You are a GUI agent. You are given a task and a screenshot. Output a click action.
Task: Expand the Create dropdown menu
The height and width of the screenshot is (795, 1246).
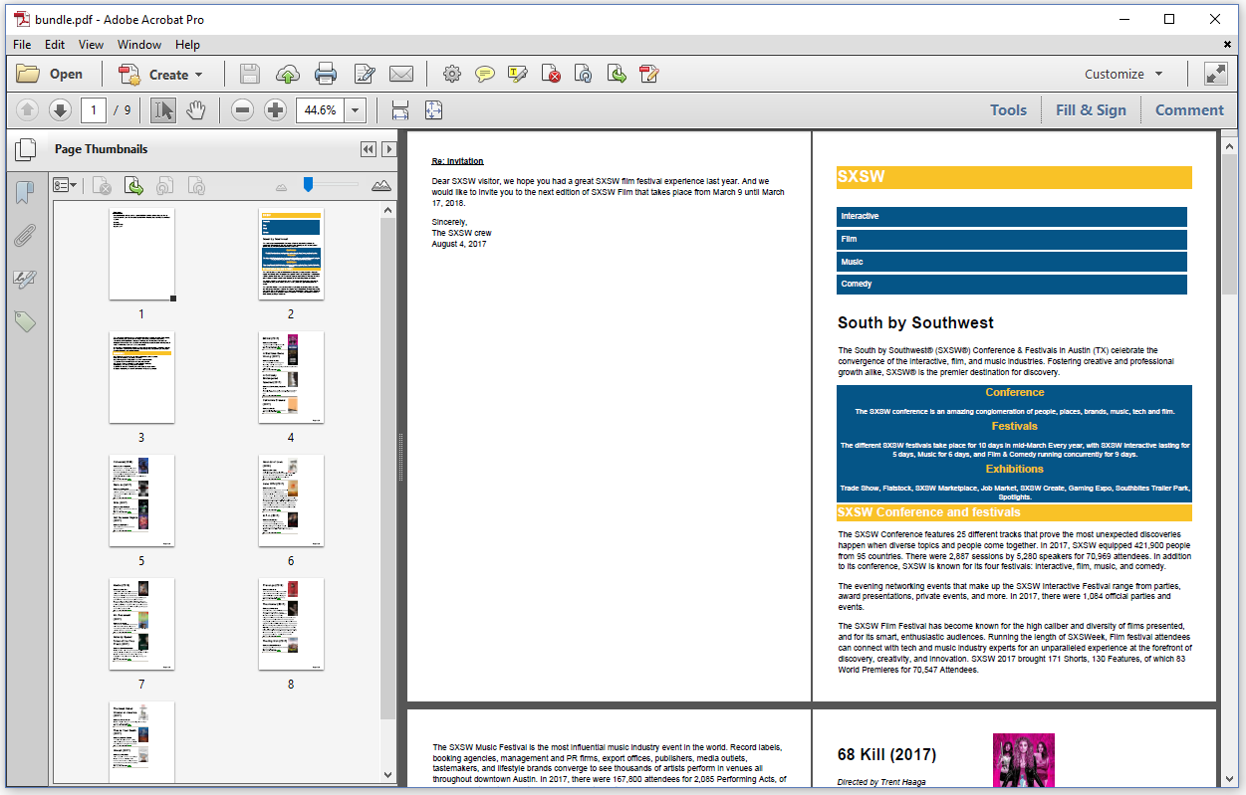pos(198,75)
